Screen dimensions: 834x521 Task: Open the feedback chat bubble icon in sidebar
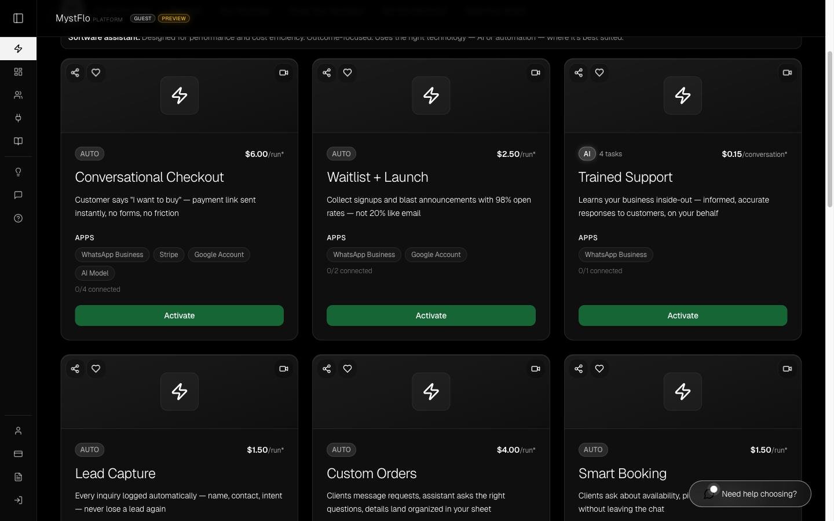[x=18, y=195]
